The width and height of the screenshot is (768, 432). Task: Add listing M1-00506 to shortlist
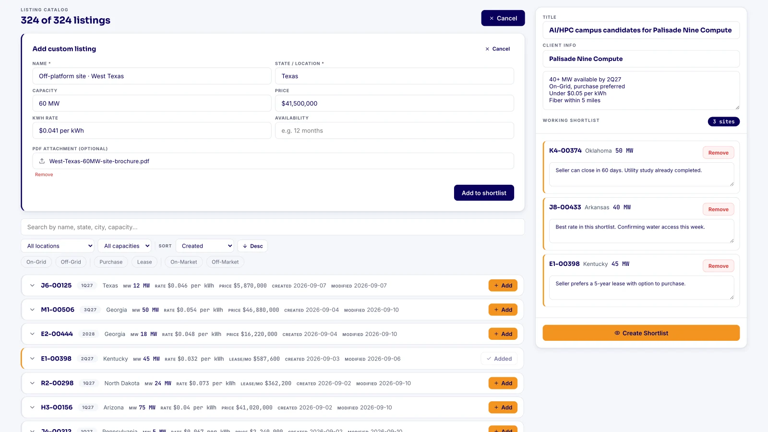tap(503, 310)
